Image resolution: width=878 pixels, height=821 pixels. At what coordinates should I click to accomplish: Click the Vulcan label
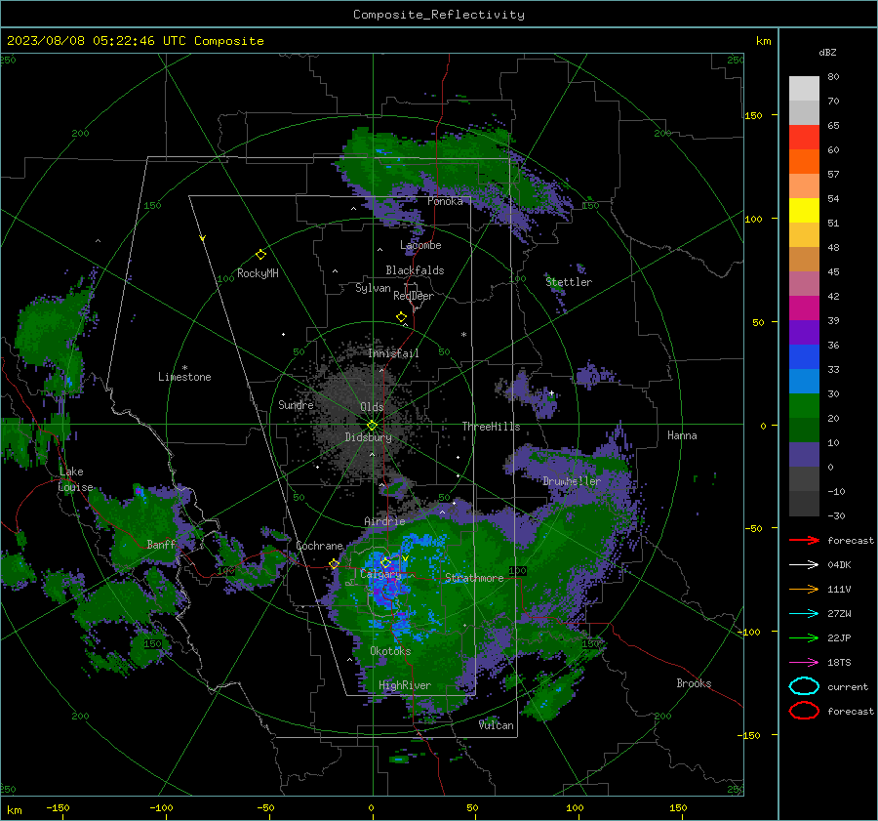click(497, 725)
